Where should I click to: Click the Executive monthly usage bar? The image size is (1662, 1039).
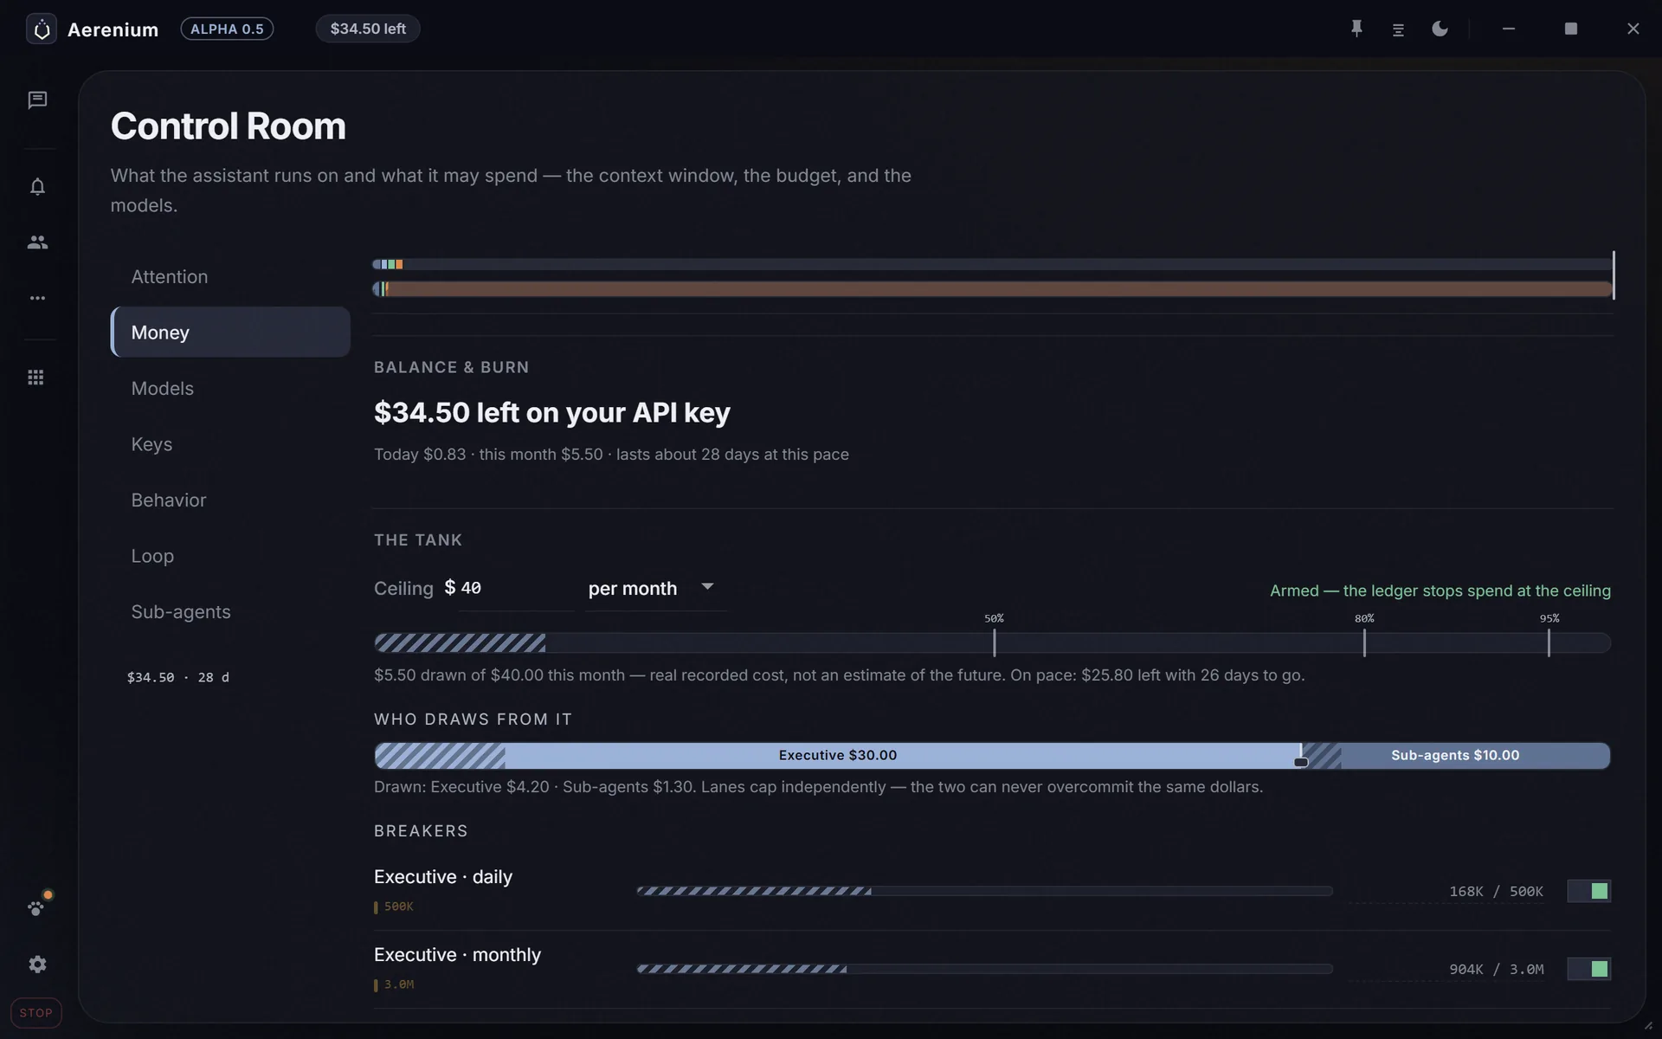coord(984,969)
